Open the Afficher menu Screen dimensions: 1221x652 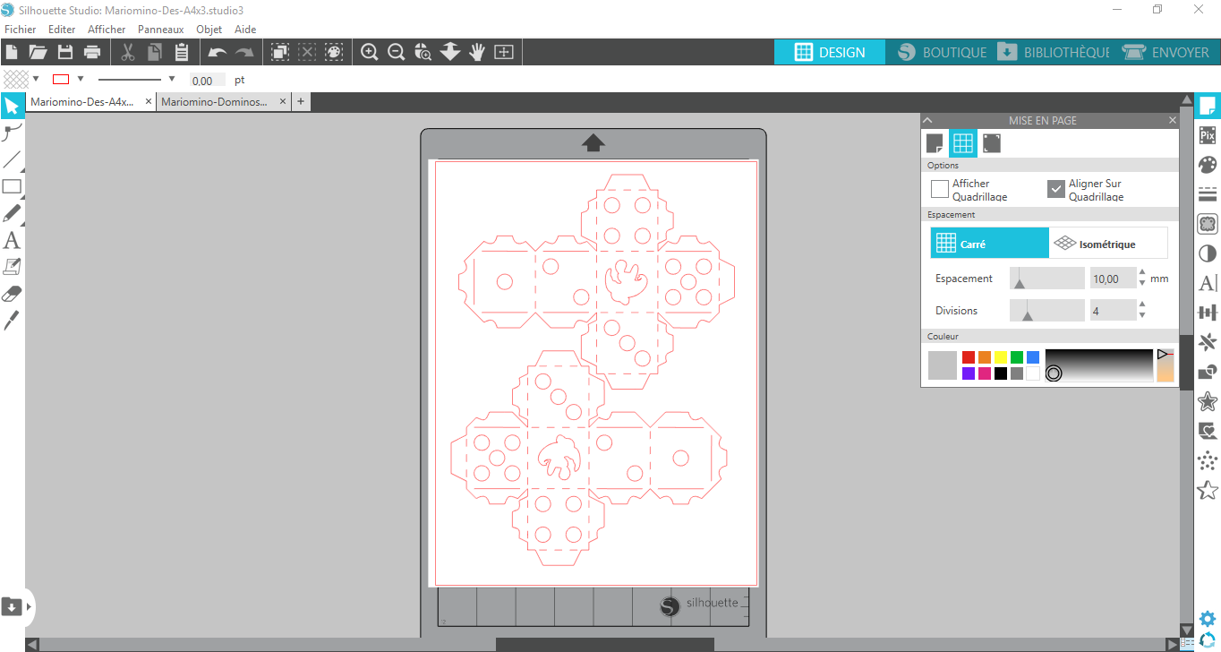(x=107, y=30)
